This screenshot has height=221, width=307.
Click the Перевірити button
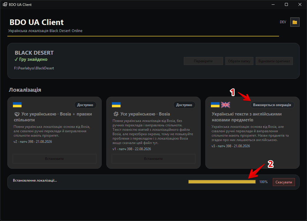(203, 61)
